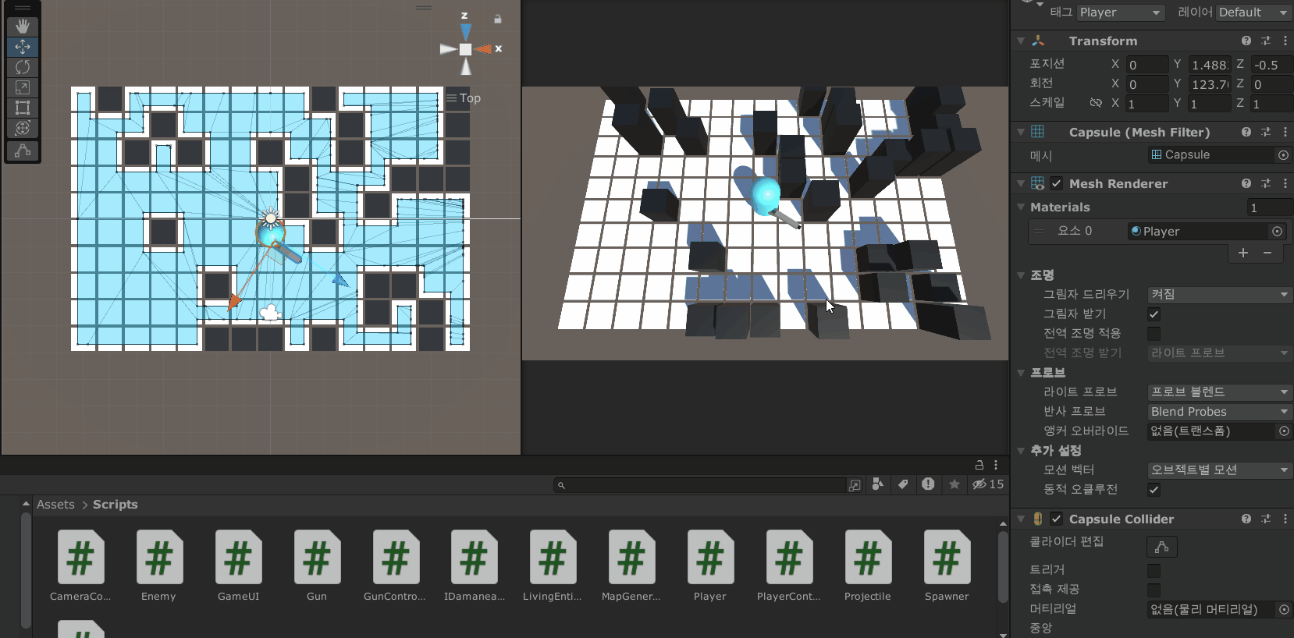Select the Hand view tool
Image resolution: width=1294 pixels, height=638 pixels.
[x=23, y=27]
